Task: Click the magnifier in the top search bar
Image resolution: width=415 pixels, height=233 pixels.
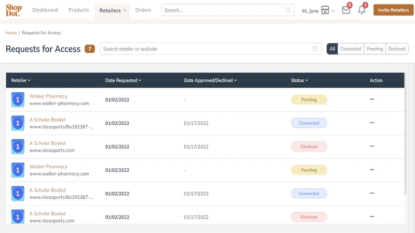Action: coord(288,10)
